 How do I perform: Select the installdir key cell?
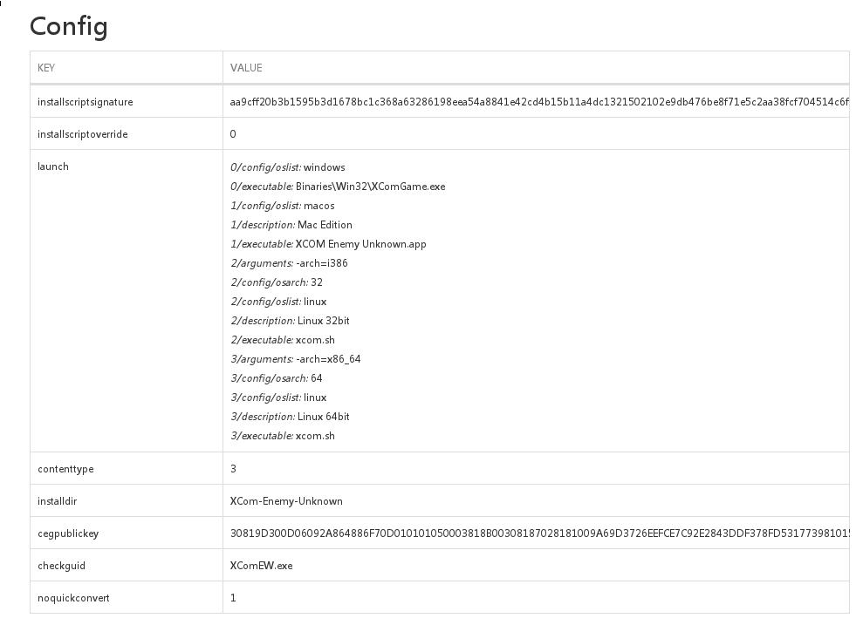(x=58, y=501)
